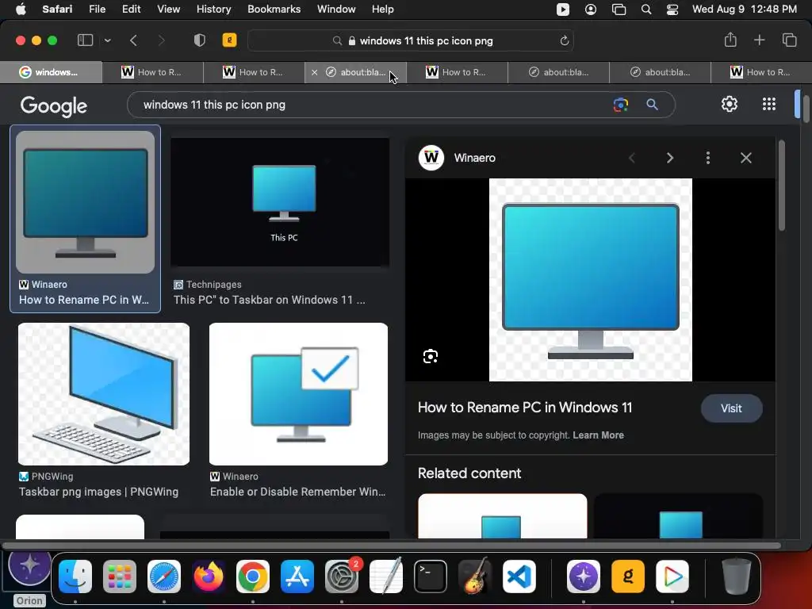Open the Learn More copyright link
Screen dimensions: 812x609
pyautogui.click(x=598, y=435)
